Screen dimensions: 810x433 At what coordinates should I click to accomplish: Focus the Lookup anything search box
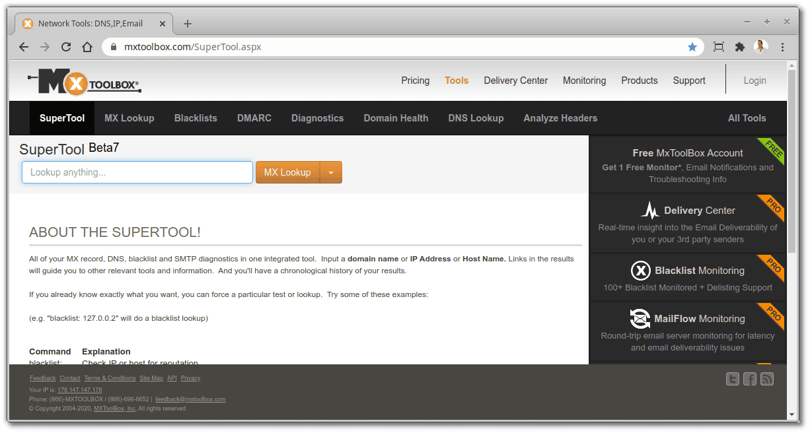[137, 172]
